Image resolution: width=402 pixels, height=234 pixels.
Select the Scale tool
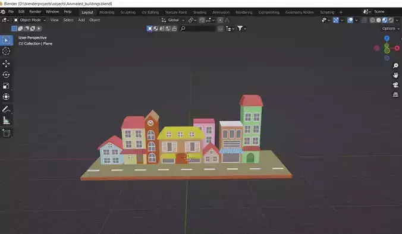click(6, 86)
